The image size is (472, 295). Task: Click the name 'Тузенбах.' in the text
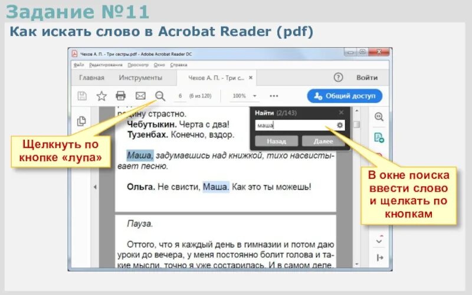click(x=147, y=135)
